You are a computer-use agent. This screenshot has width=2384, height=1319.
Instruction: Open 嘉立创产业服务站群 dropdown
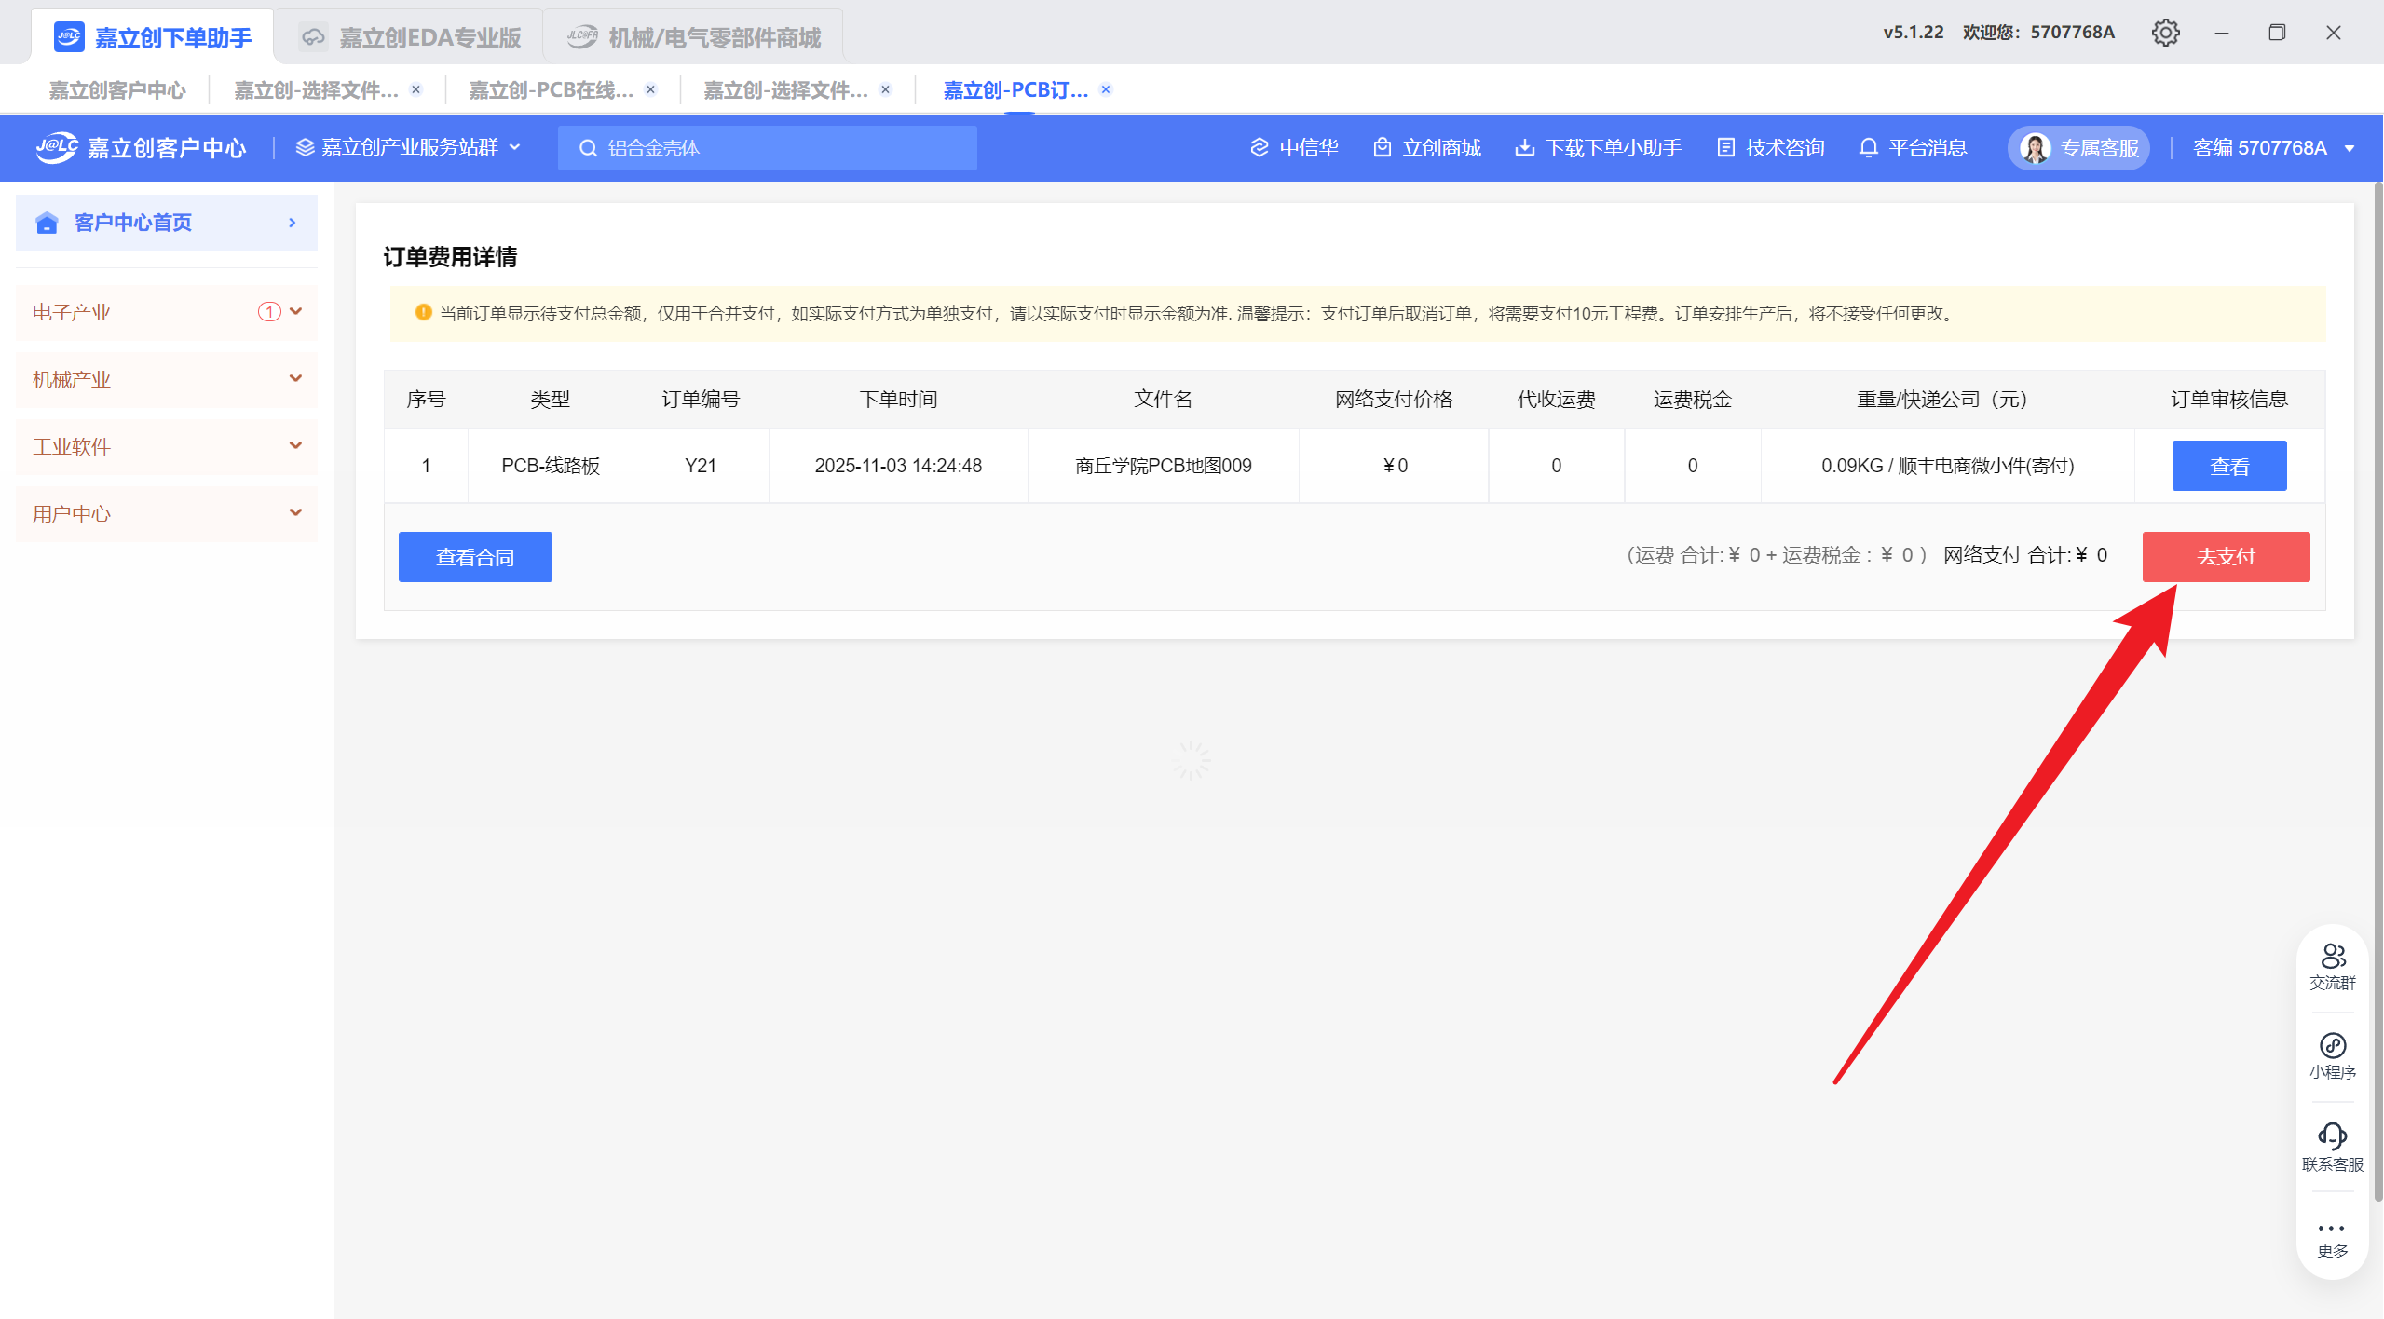pyautogui.click(x=408, y=147)
